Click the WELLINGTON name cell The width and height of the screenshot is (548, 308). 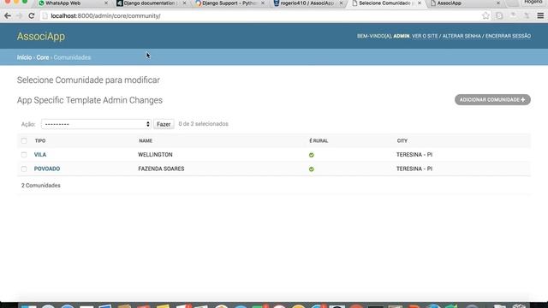point(155,155)
